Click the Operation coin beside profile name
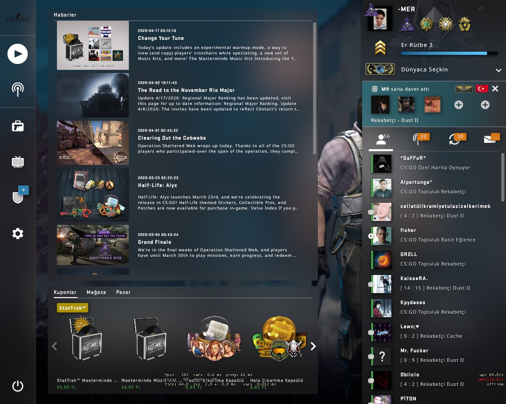 click(406, 24)
